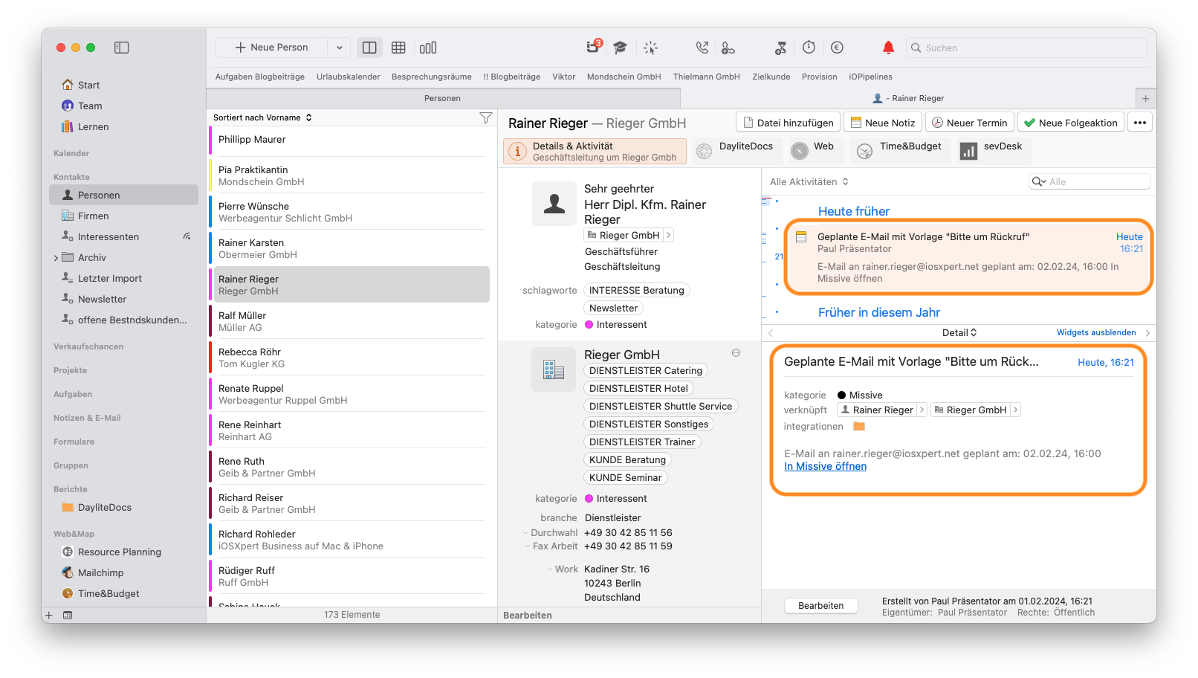Expand the Work address label chevron

[x=548, y=569]
